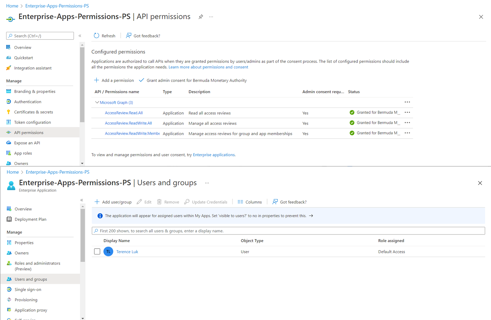The height and width of the screenshot is (320, 491).
Task: Click Properties icon in lower sidebar
Action: [x=9, y=242]
